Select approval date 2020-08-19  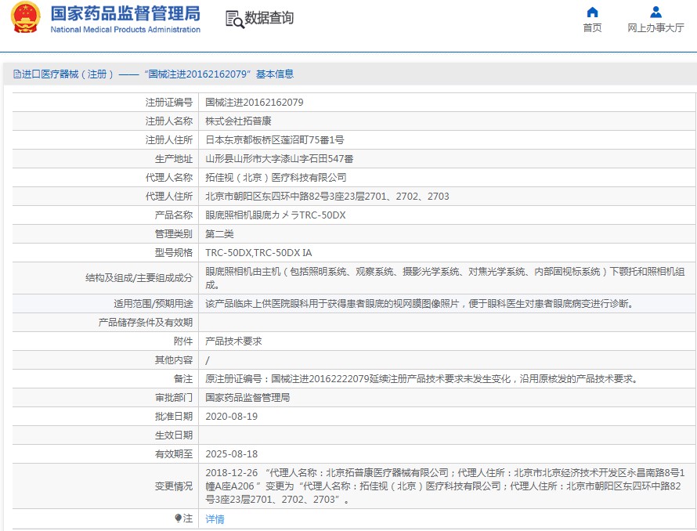[x=232, y=416]
